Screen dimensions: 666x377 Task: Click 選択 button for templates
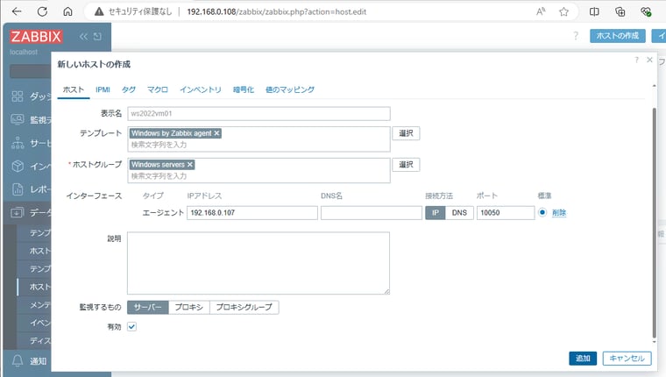[406, 133]
